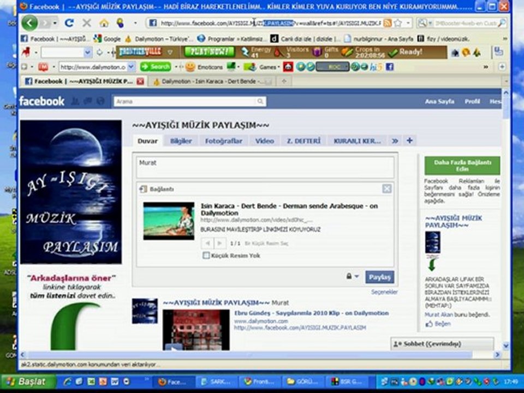
Task: Click the Beğen thumbs-up icon
Action: (429, 324)
